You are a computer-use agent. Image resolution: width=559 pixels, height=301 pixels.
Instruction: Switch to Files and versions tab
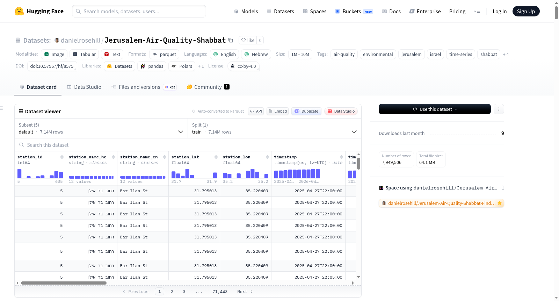pyautogui.click(x=144, y=87)
